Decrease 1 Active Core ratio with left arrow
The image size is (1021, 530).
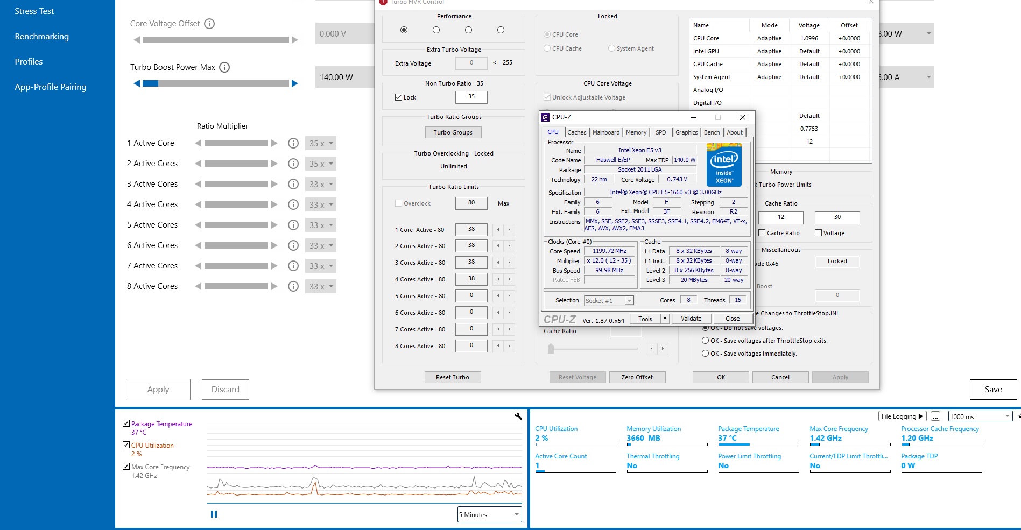point(198,143)
